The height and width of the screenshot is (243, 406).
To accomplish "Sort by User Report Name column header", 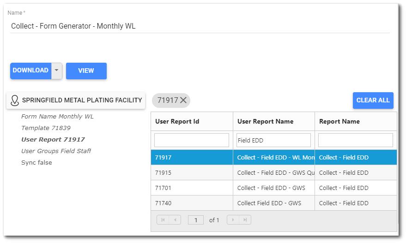I will tap(274, 121).
